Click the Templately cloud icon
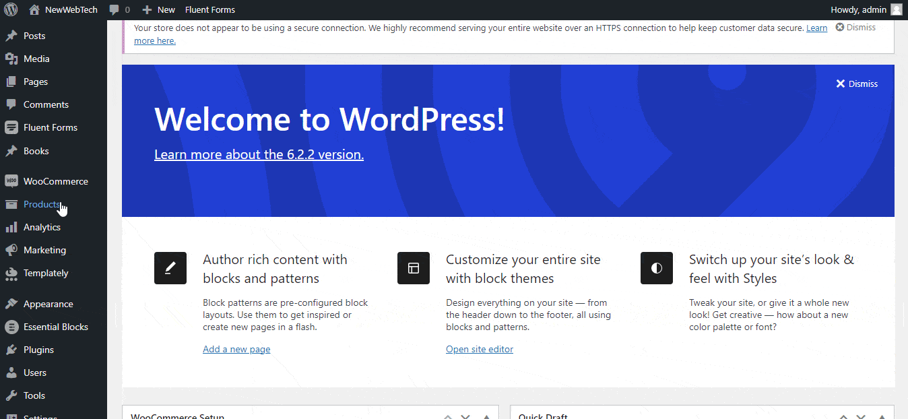Screen dimensions: 908x419 pos(11,273)
